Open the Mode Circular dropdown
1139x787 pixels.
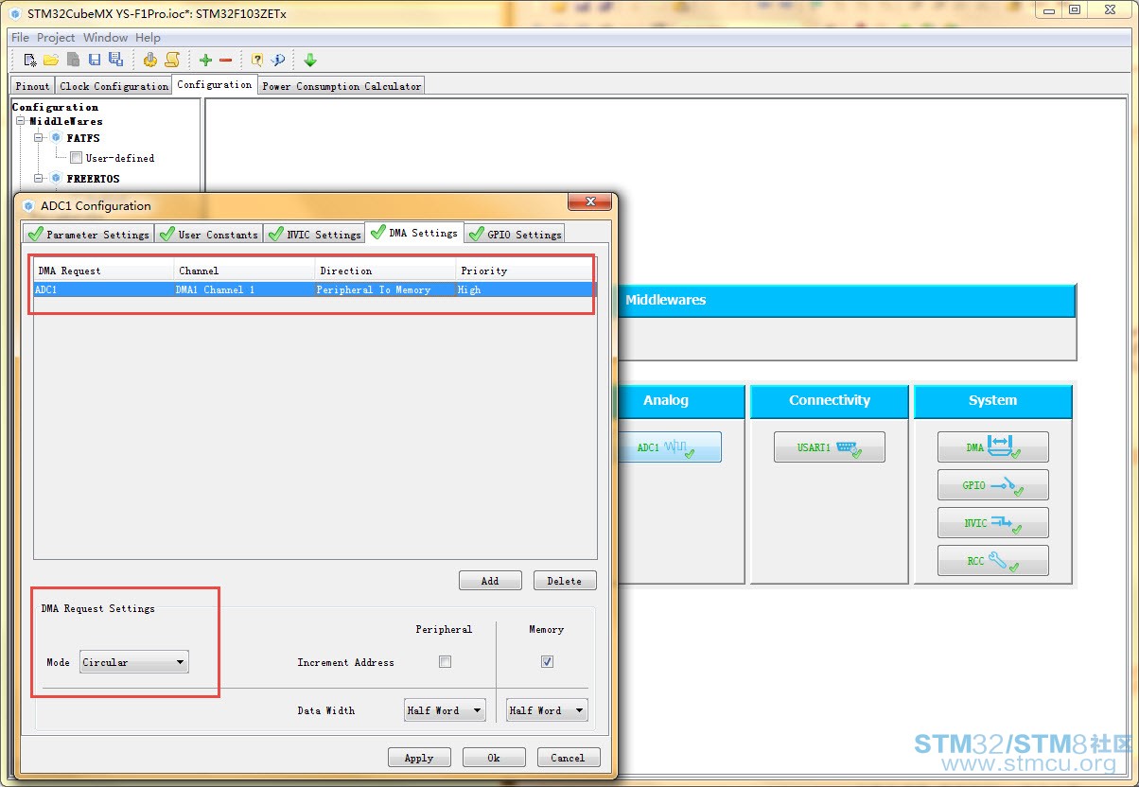tap(133, 662)
